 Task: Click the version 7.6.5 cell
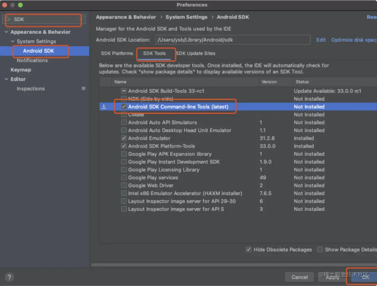pos(265,193)
